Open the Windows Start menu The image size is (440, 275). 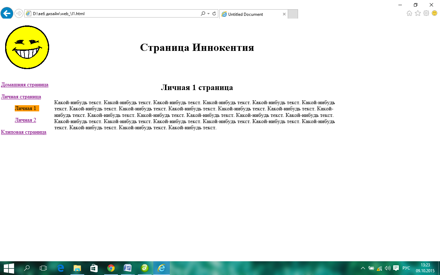9,268
